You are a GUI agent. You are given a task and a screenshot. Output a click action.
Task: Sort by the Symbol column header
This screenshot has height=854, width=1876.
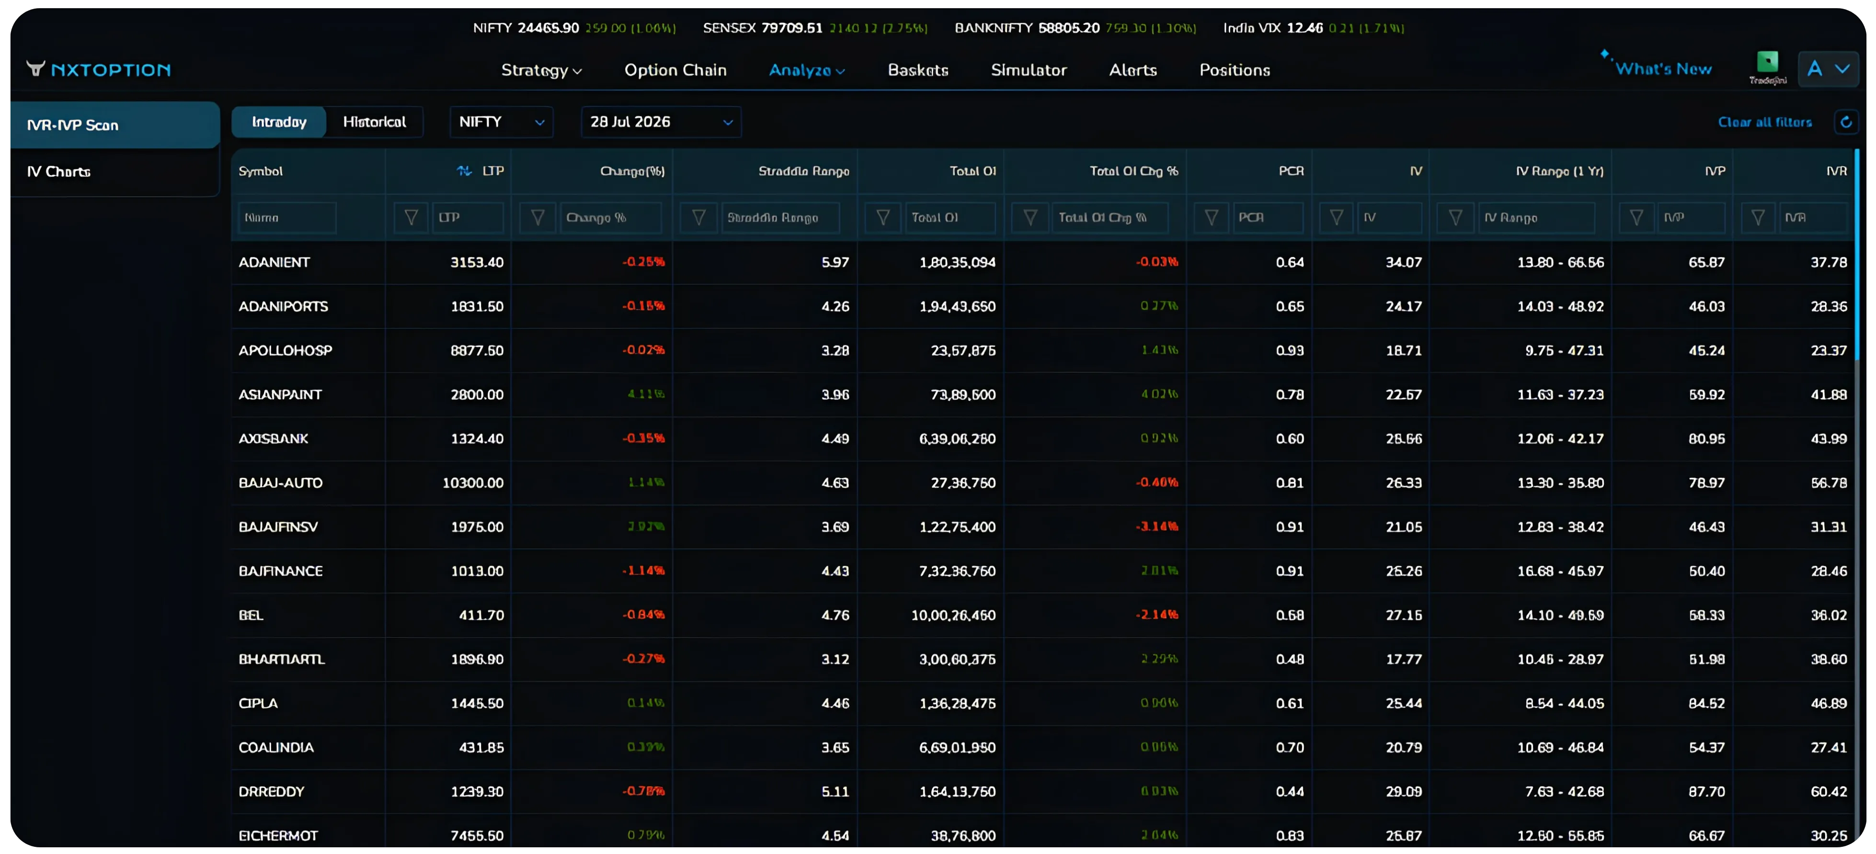(261, 171)
